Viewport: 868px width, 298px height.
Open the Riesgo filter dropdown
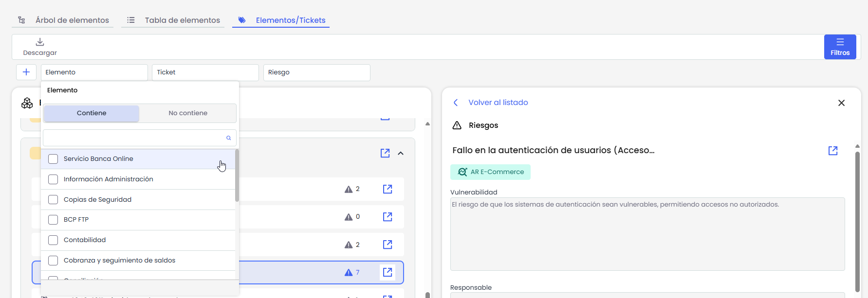(x=316, y=72)
